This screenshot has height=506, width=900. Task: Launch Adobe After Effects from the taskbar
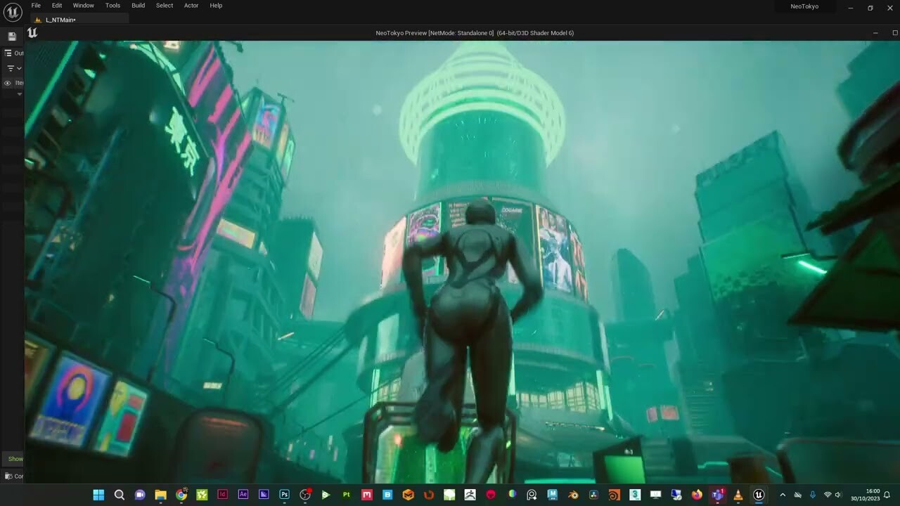[x=243, y=495]
